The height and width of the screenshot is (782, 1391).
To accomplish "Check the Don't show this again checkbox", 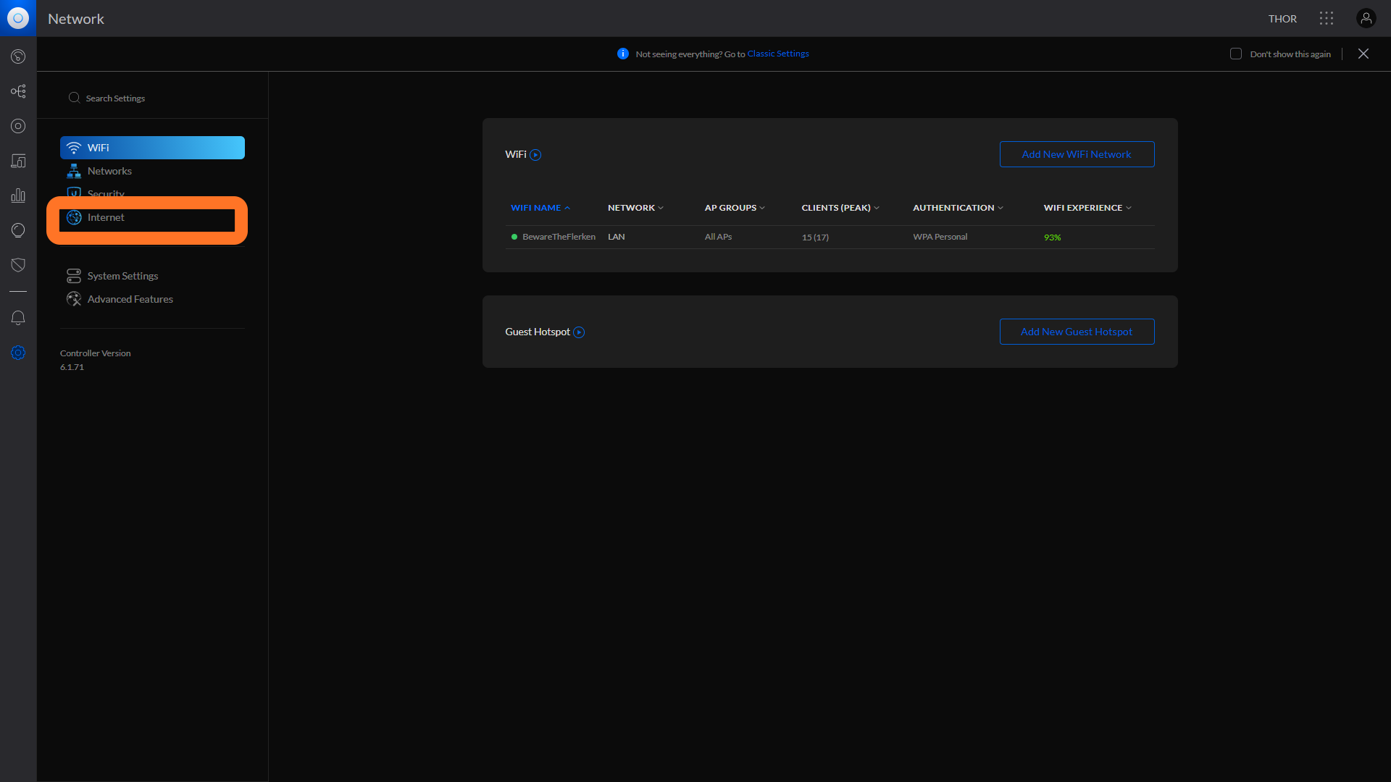I will coord(1235,54).
